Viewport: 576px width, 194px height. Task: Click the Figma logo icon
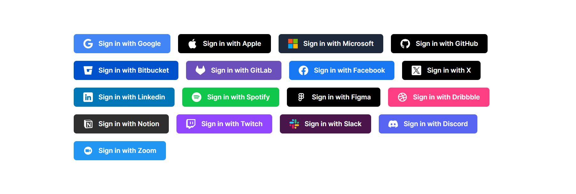click(301, 97)
